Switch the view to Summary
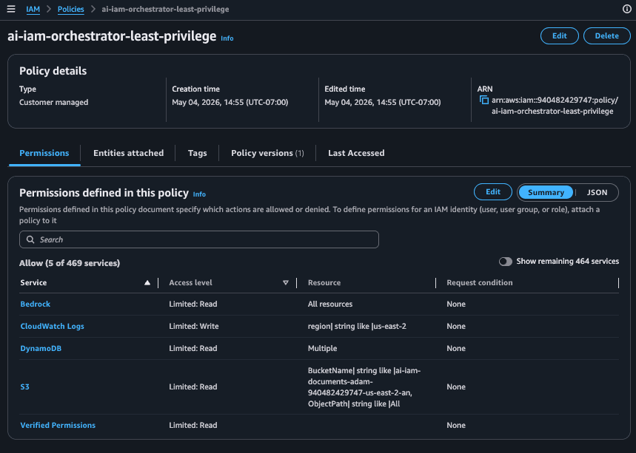This screenshot has width=636, height=453. [546, 192]
